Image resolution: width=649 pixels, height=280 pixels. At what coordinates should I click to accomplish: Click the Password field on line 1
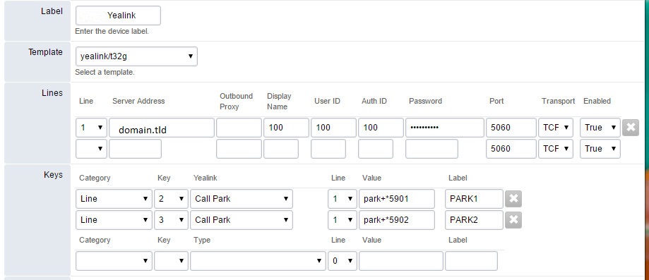click(x=444, y=128)
